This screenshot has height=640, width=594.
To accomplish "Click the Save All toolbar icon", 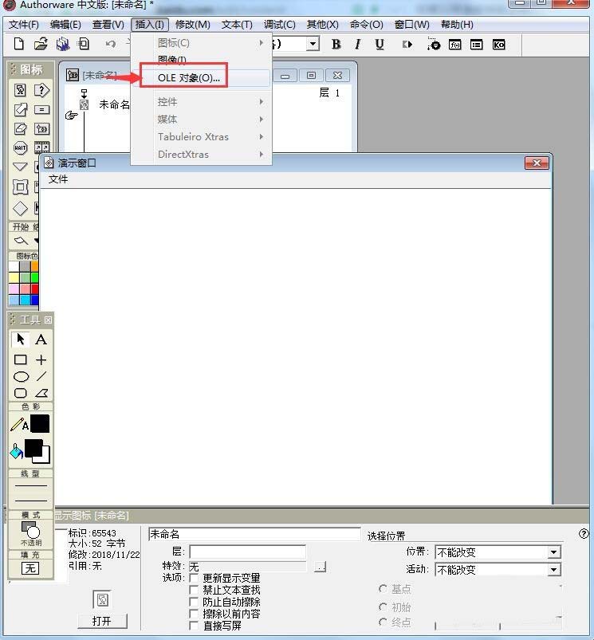I will pyautogui.click(x=63, y=44).
